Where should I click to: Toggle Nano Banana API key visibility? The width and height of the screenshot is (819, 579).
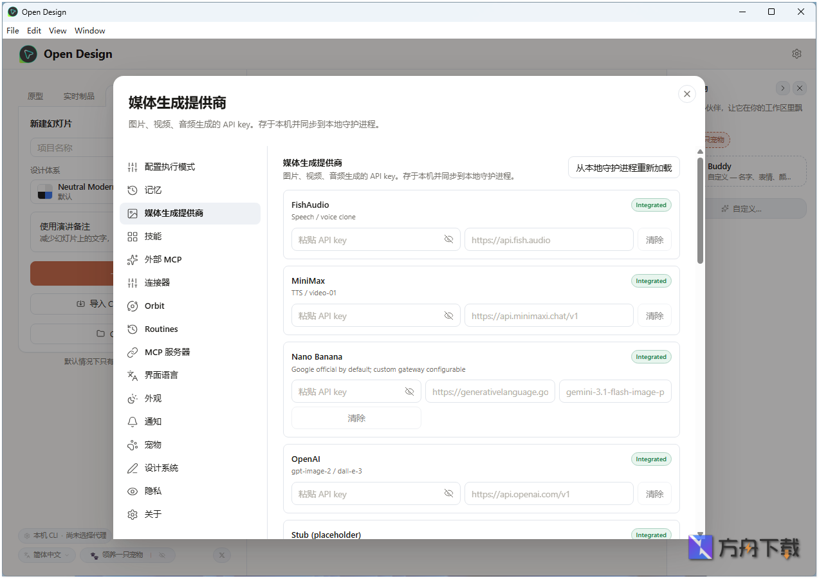click(409, 391)
